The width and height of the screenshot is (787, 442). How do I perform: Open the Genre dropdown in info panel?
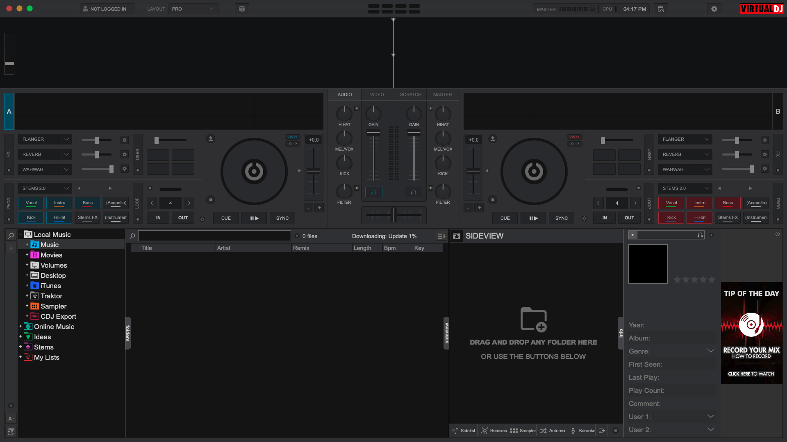[711, 351]
